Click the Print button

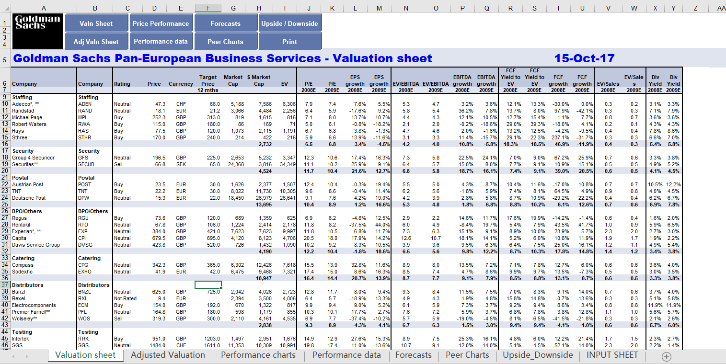[289, 42]
